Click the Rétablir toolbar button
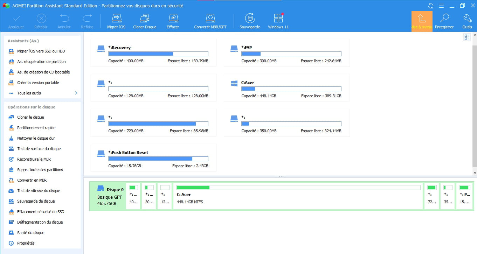This screenshot has height=254, width=477. point(41,21)
